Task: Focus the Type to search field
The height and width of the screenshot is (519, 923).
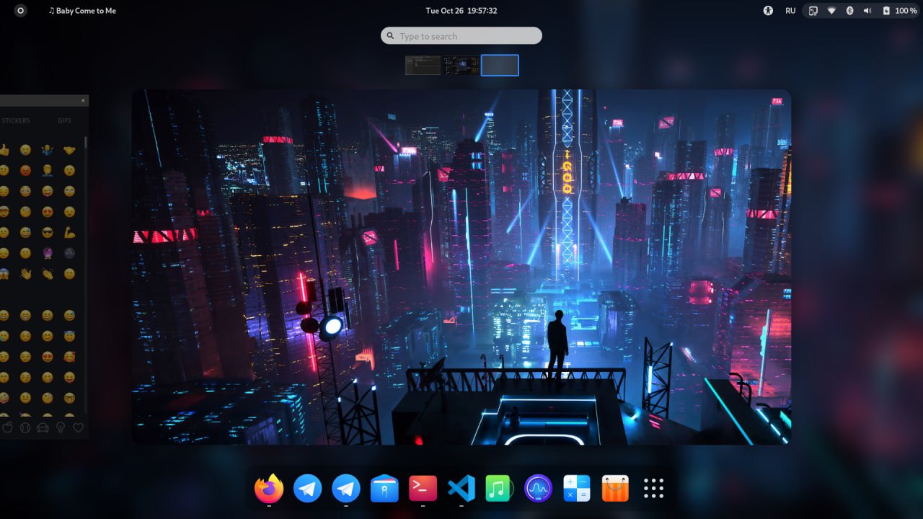Action: point(461,36)
